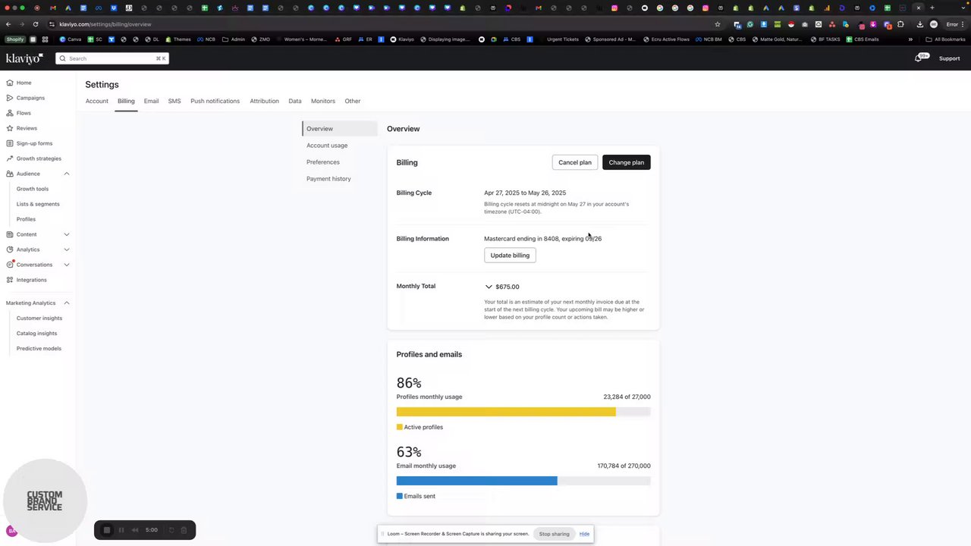Open the Shopify bookmark
The width and height of the screenshot is (971, 546).
coord(15,39)
